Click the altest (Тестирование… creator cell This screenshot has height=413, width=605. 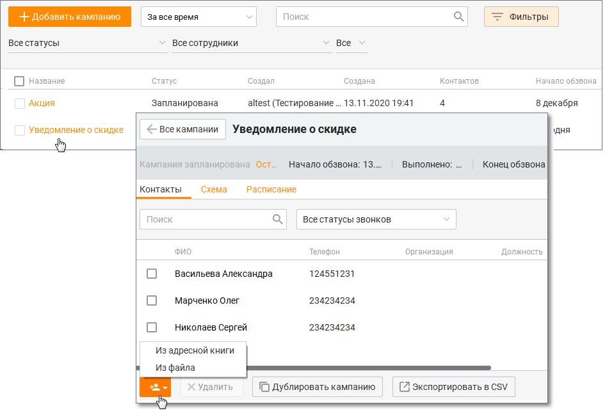(x=294, y=104)
